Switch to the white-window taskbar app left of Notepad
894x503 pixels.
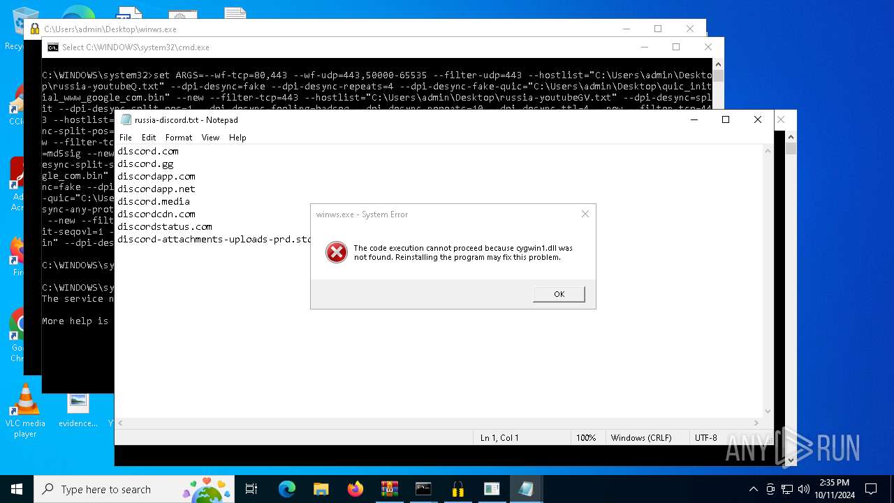click(492, 489)
